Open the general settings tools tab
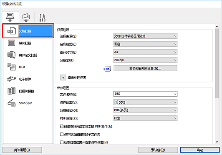The height and width of the screenshot is (155, 222). click(42, 17)
